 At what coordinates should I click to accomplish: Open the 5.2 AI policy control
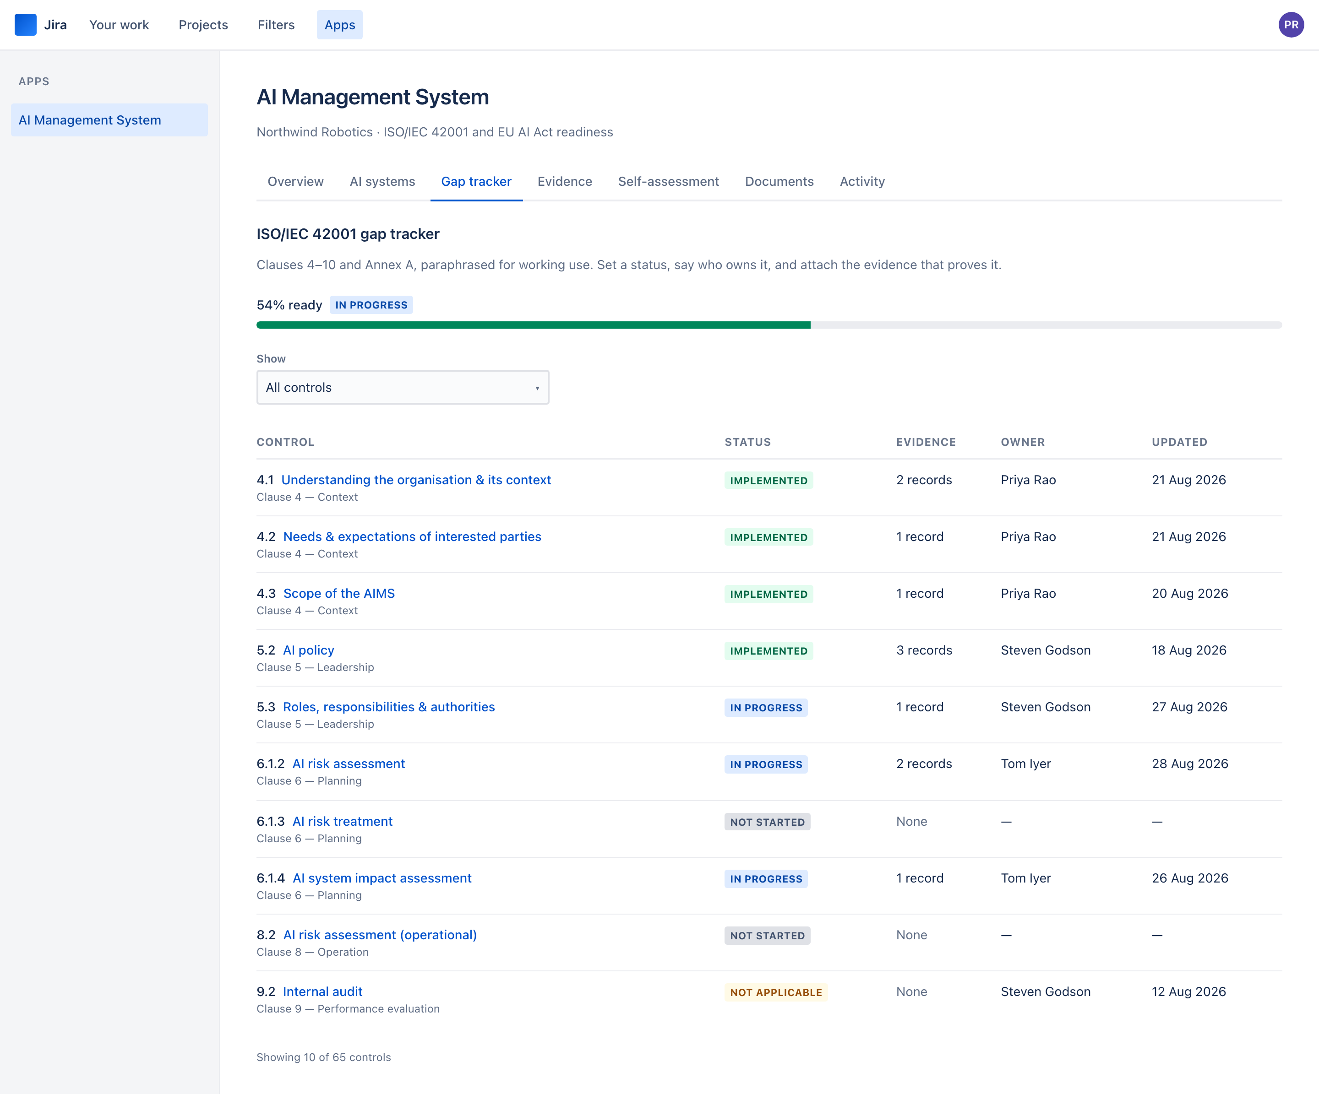[x=308, y=650]
